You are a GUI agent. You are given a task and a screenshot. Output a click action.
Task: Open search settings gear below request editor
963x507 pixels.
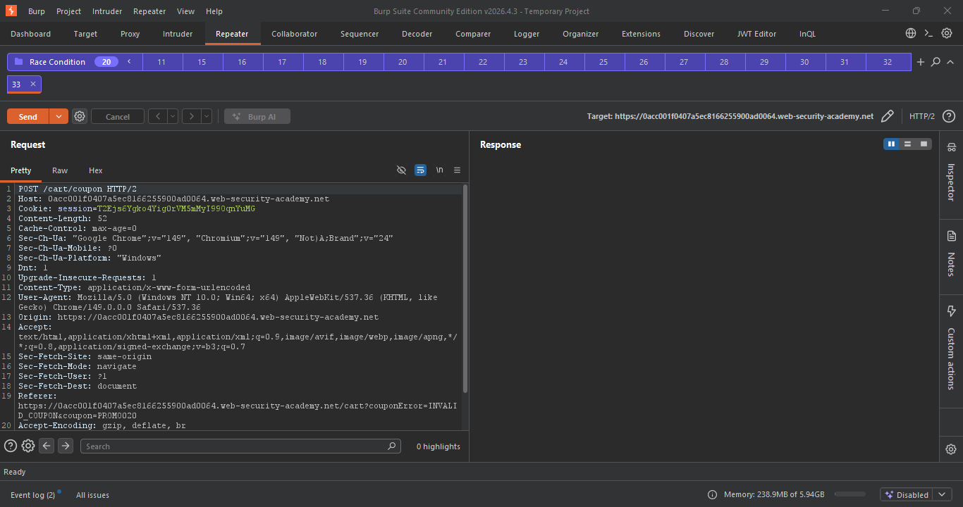[x=28, y=446]
